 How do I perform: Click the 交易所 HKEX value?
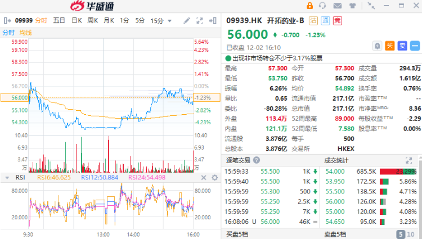345,148
